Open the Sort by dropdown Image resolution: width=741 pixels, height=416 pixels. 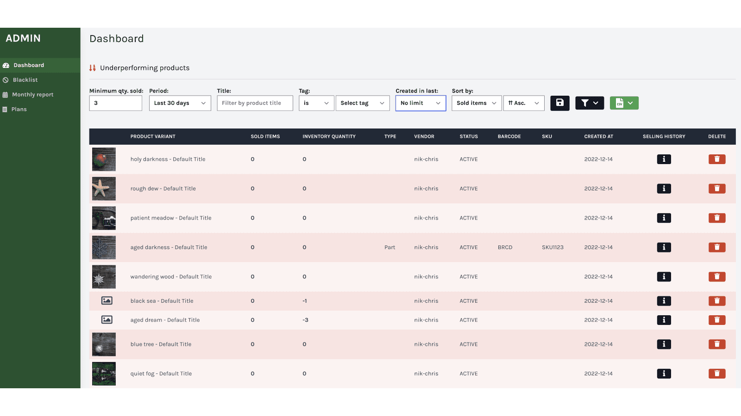pos(476,103)
